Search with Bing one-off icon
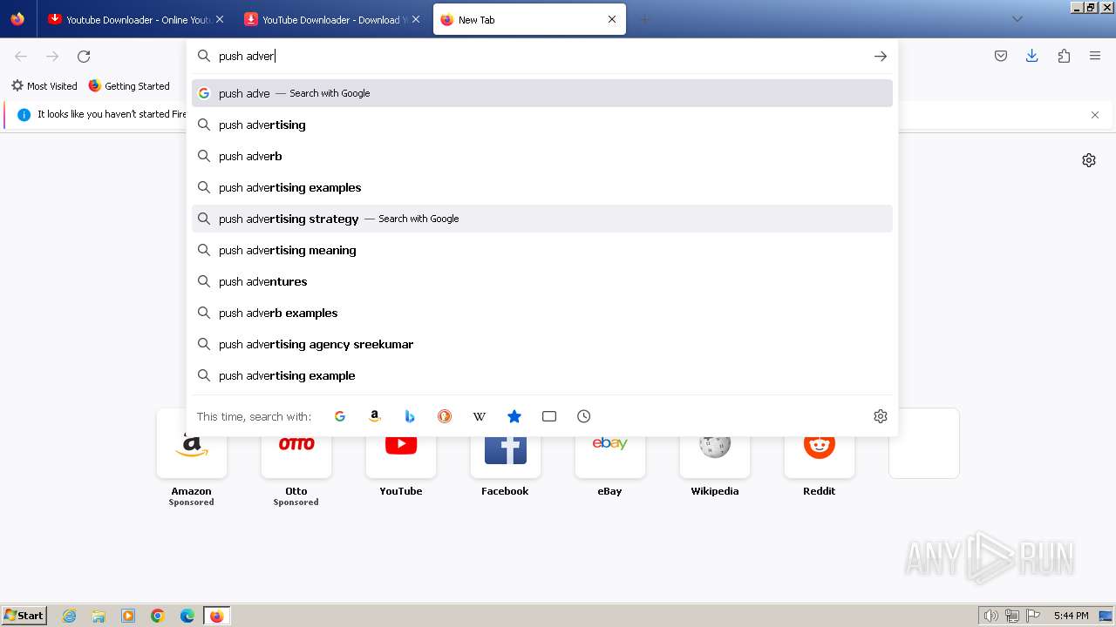 pyautogui.click(x=410, y=416)
